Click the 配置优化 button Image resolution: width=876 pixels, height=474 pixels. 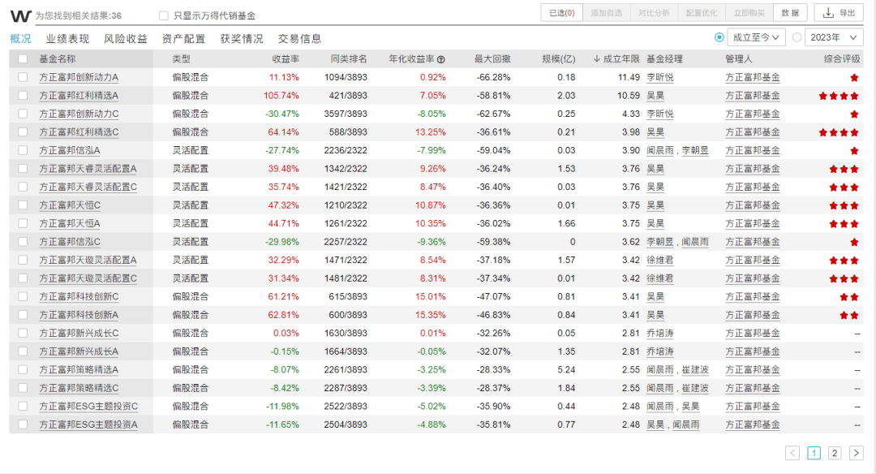click(701, 13)
